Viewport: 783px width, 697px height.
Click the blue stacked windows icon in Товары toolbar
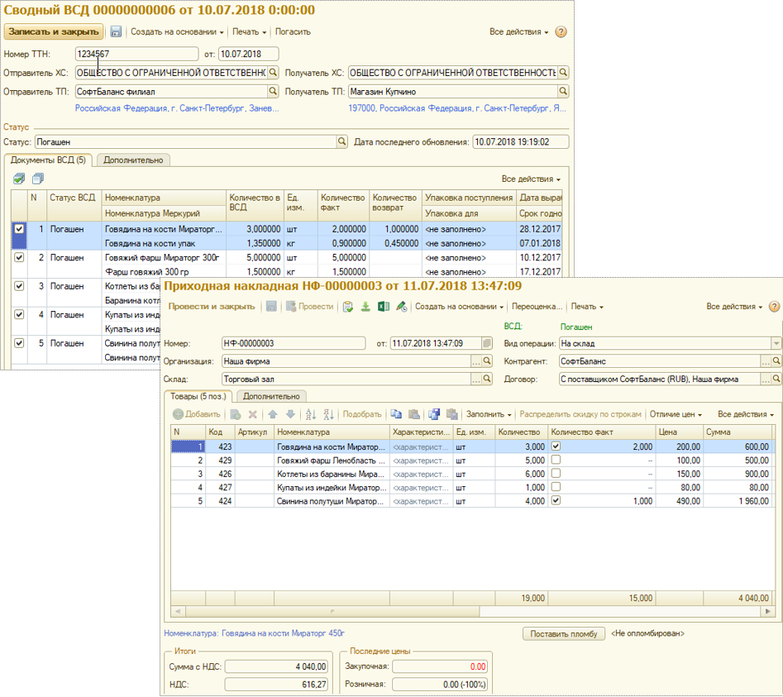[x=434, y=414]
